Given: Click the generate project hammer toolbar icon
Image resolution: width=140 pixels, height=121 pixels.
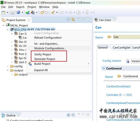Looking at the screenshot, I should point(32,12).
